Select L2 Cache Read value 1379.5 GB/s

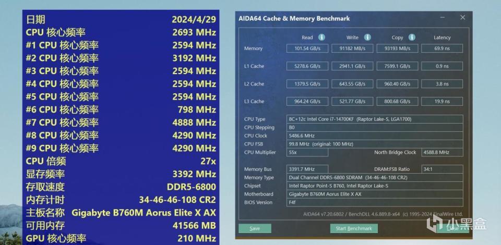click(x=307, y=84)
